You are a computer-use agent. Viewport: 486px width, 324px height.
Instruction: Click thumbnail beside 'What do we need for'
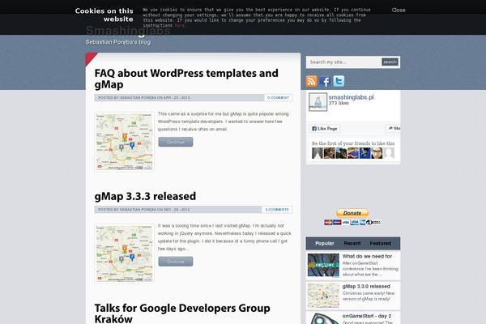point(323,265)
